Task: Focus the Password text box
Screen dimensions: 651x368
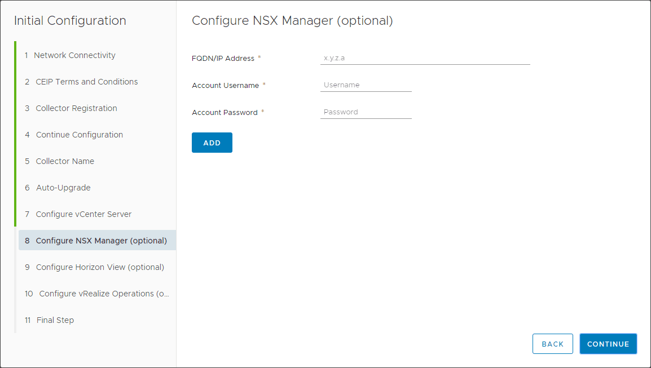Action: (x=366, y=112)
